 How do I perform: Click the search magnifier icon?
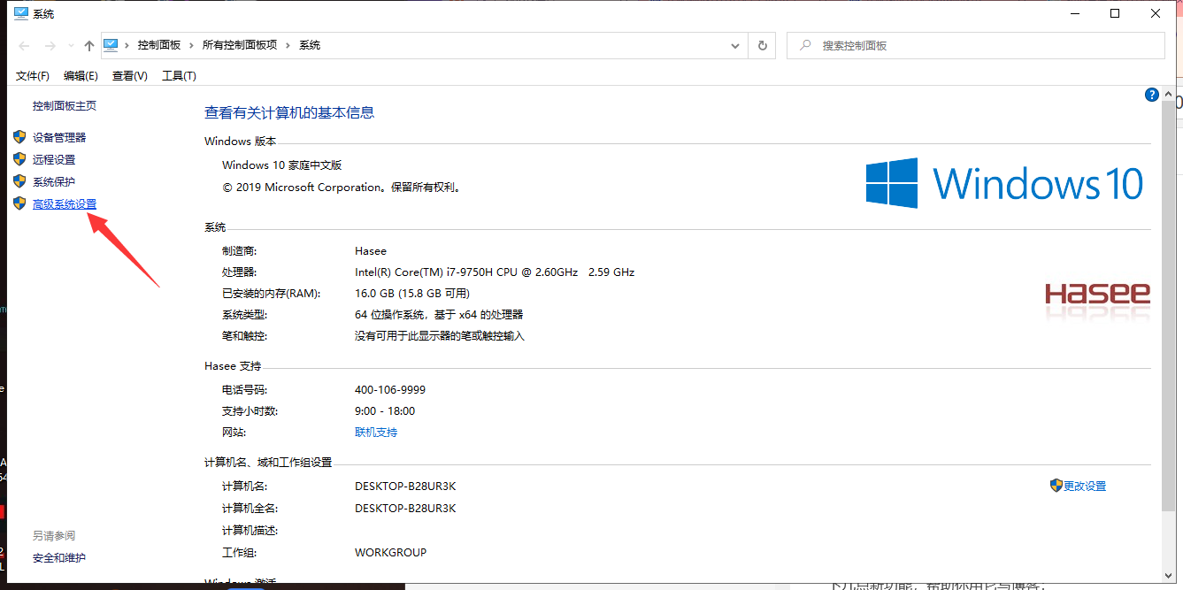tap(805, 45)
